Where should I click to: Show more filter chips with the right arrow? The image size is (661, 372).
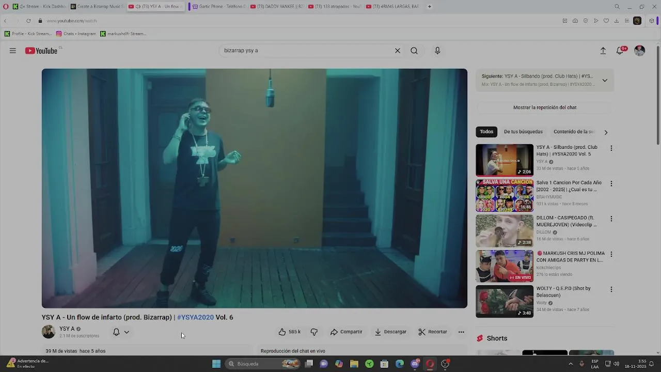(606, 132)
